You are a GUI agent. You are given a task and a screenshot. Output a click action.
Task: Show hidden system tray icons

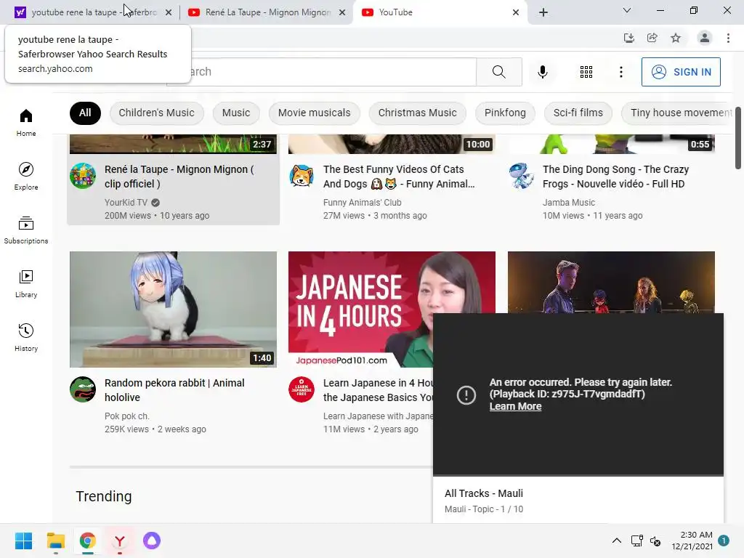click(x=616, y=541)
